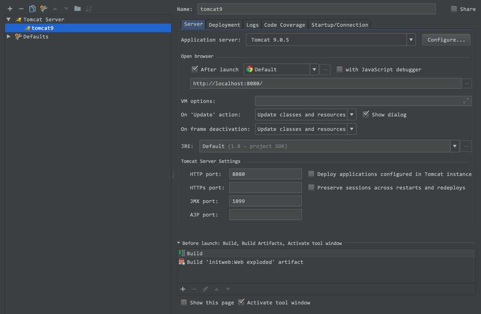The height and width of the screenshot is (314, 481).
Task: Toggle the Share checkbox
Action: [454, 9]
